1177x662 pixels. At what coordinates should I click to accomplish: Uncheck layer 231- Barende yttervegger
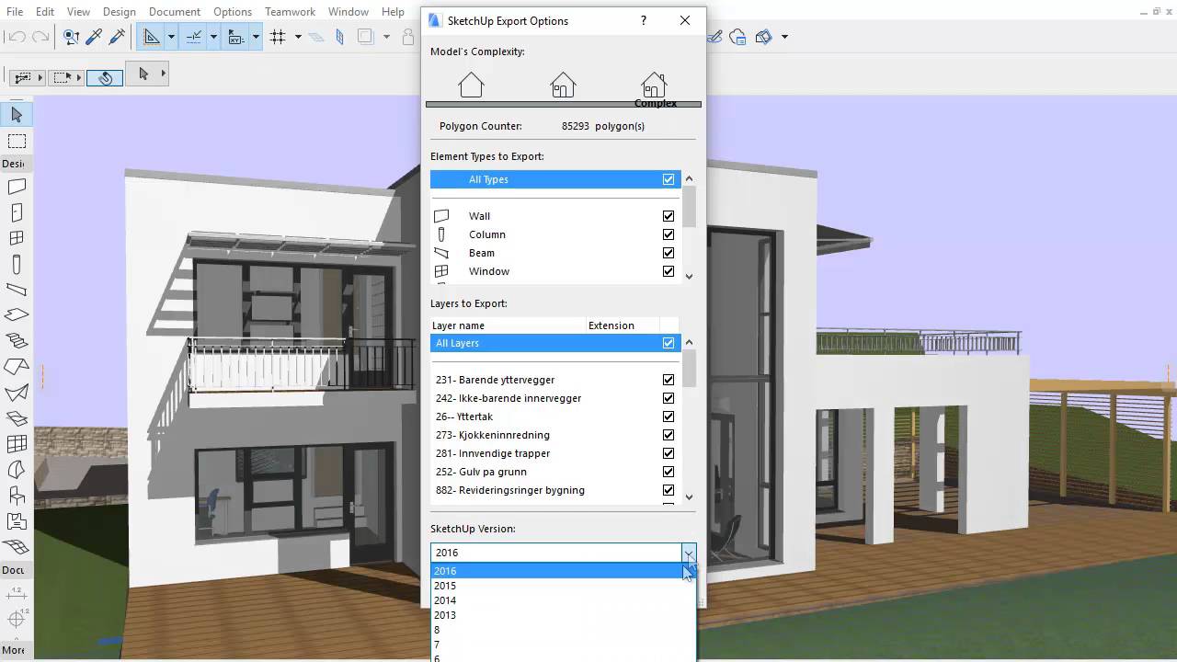tap(668, 380)
